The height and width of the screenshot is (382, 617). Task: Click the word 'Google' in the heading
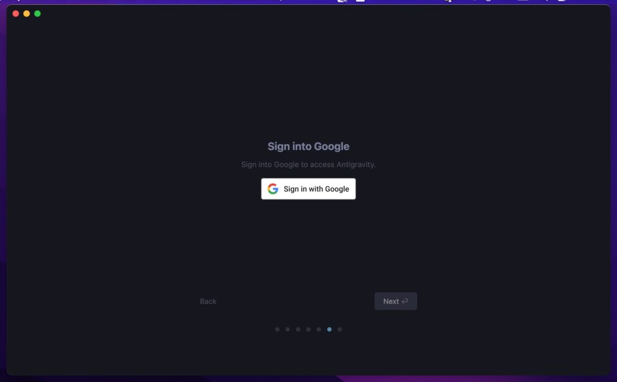332,146
